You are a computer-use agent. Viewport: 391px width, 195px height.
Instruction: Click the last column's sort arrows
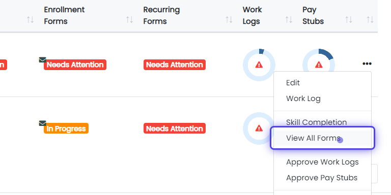click(370, 20)
